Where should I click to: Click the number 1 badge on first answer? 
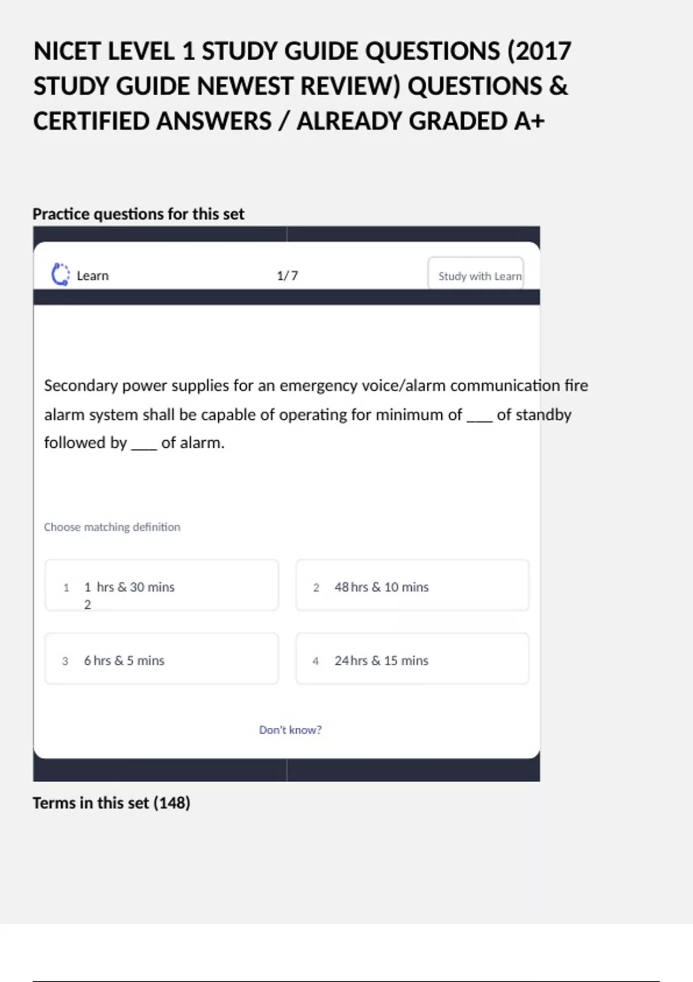[66, 588]
